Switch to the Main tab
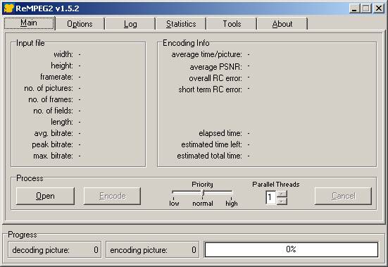388x267 pixels. coord(29,23)
